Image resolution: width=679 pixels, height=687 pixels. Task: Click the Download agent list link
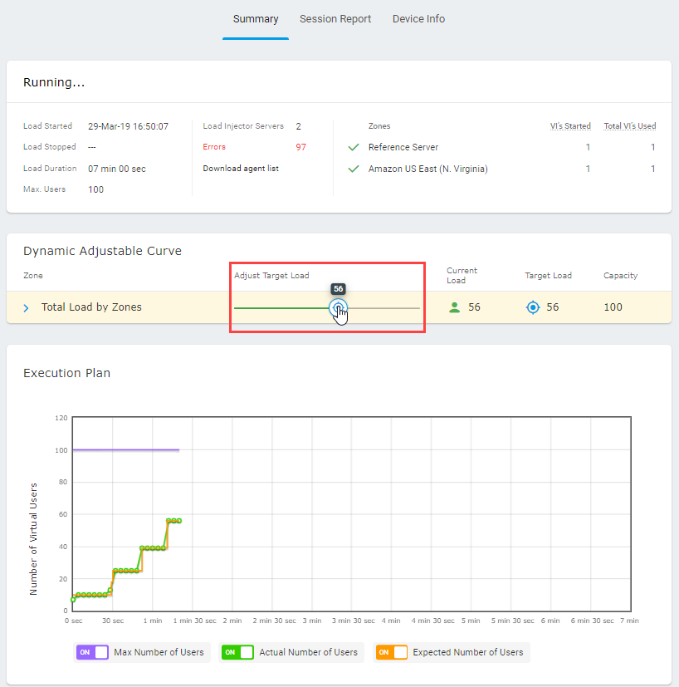click(241, 169)
